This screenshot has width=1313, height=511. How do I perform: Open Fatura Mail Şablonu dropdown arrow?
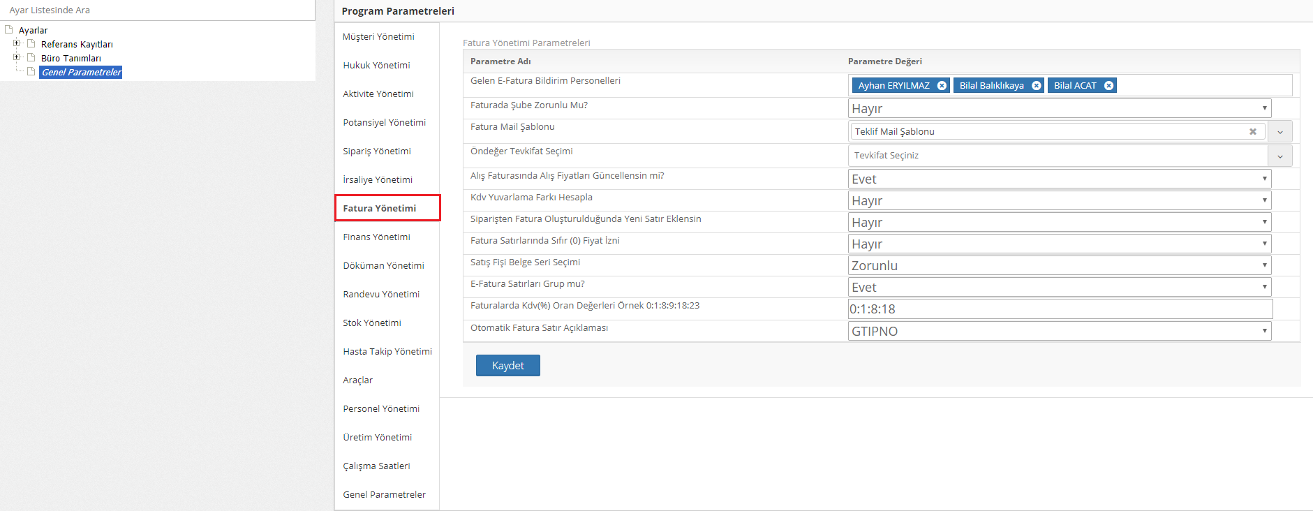[x=1280, y=131]
